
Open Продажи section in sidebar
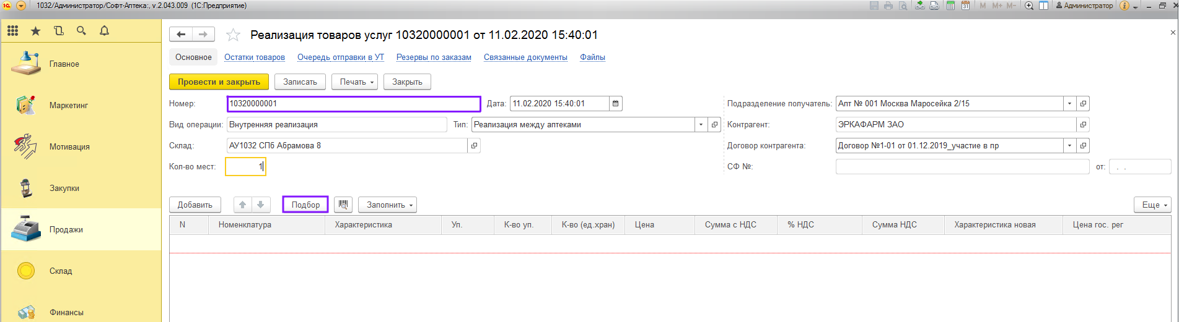point(66,229)
